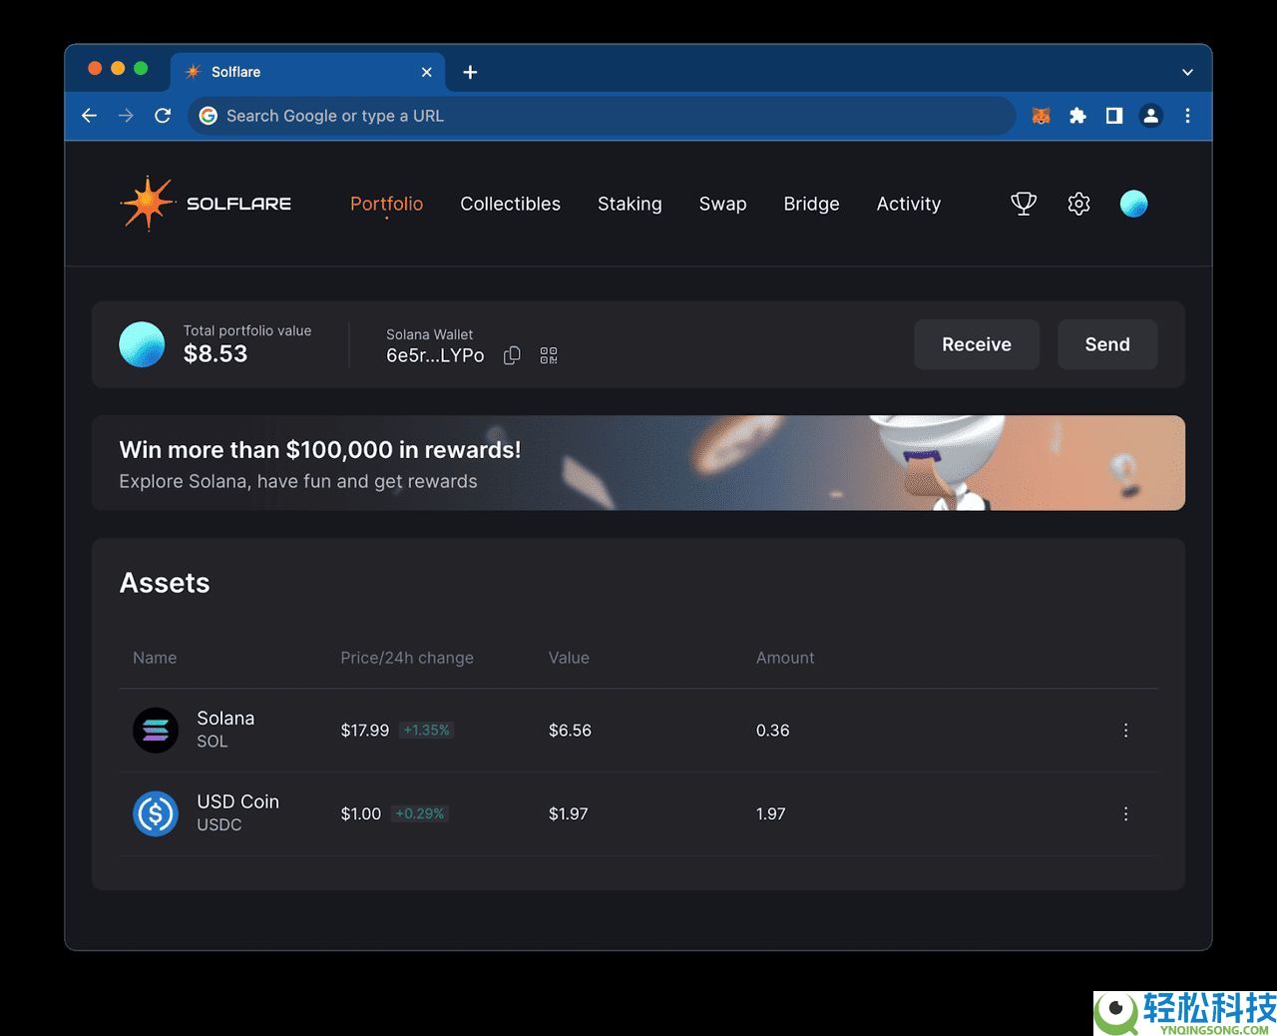Open the USD Coin row options menu
Image resolution: width=1277 pixels, height=1036 pixels.
pyautogui.click(x=1125, y=813)
